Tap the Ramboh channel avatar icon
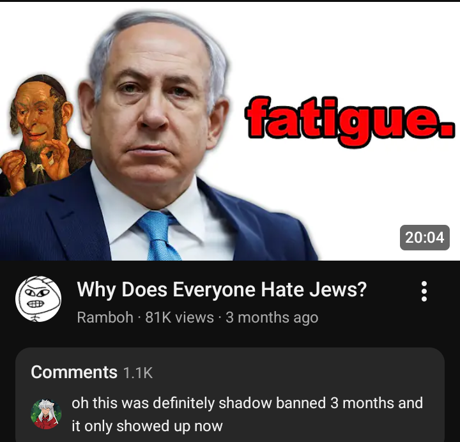The height and width of the screenshot is (442, 460). pyautogui.click(x=38, y=298)
